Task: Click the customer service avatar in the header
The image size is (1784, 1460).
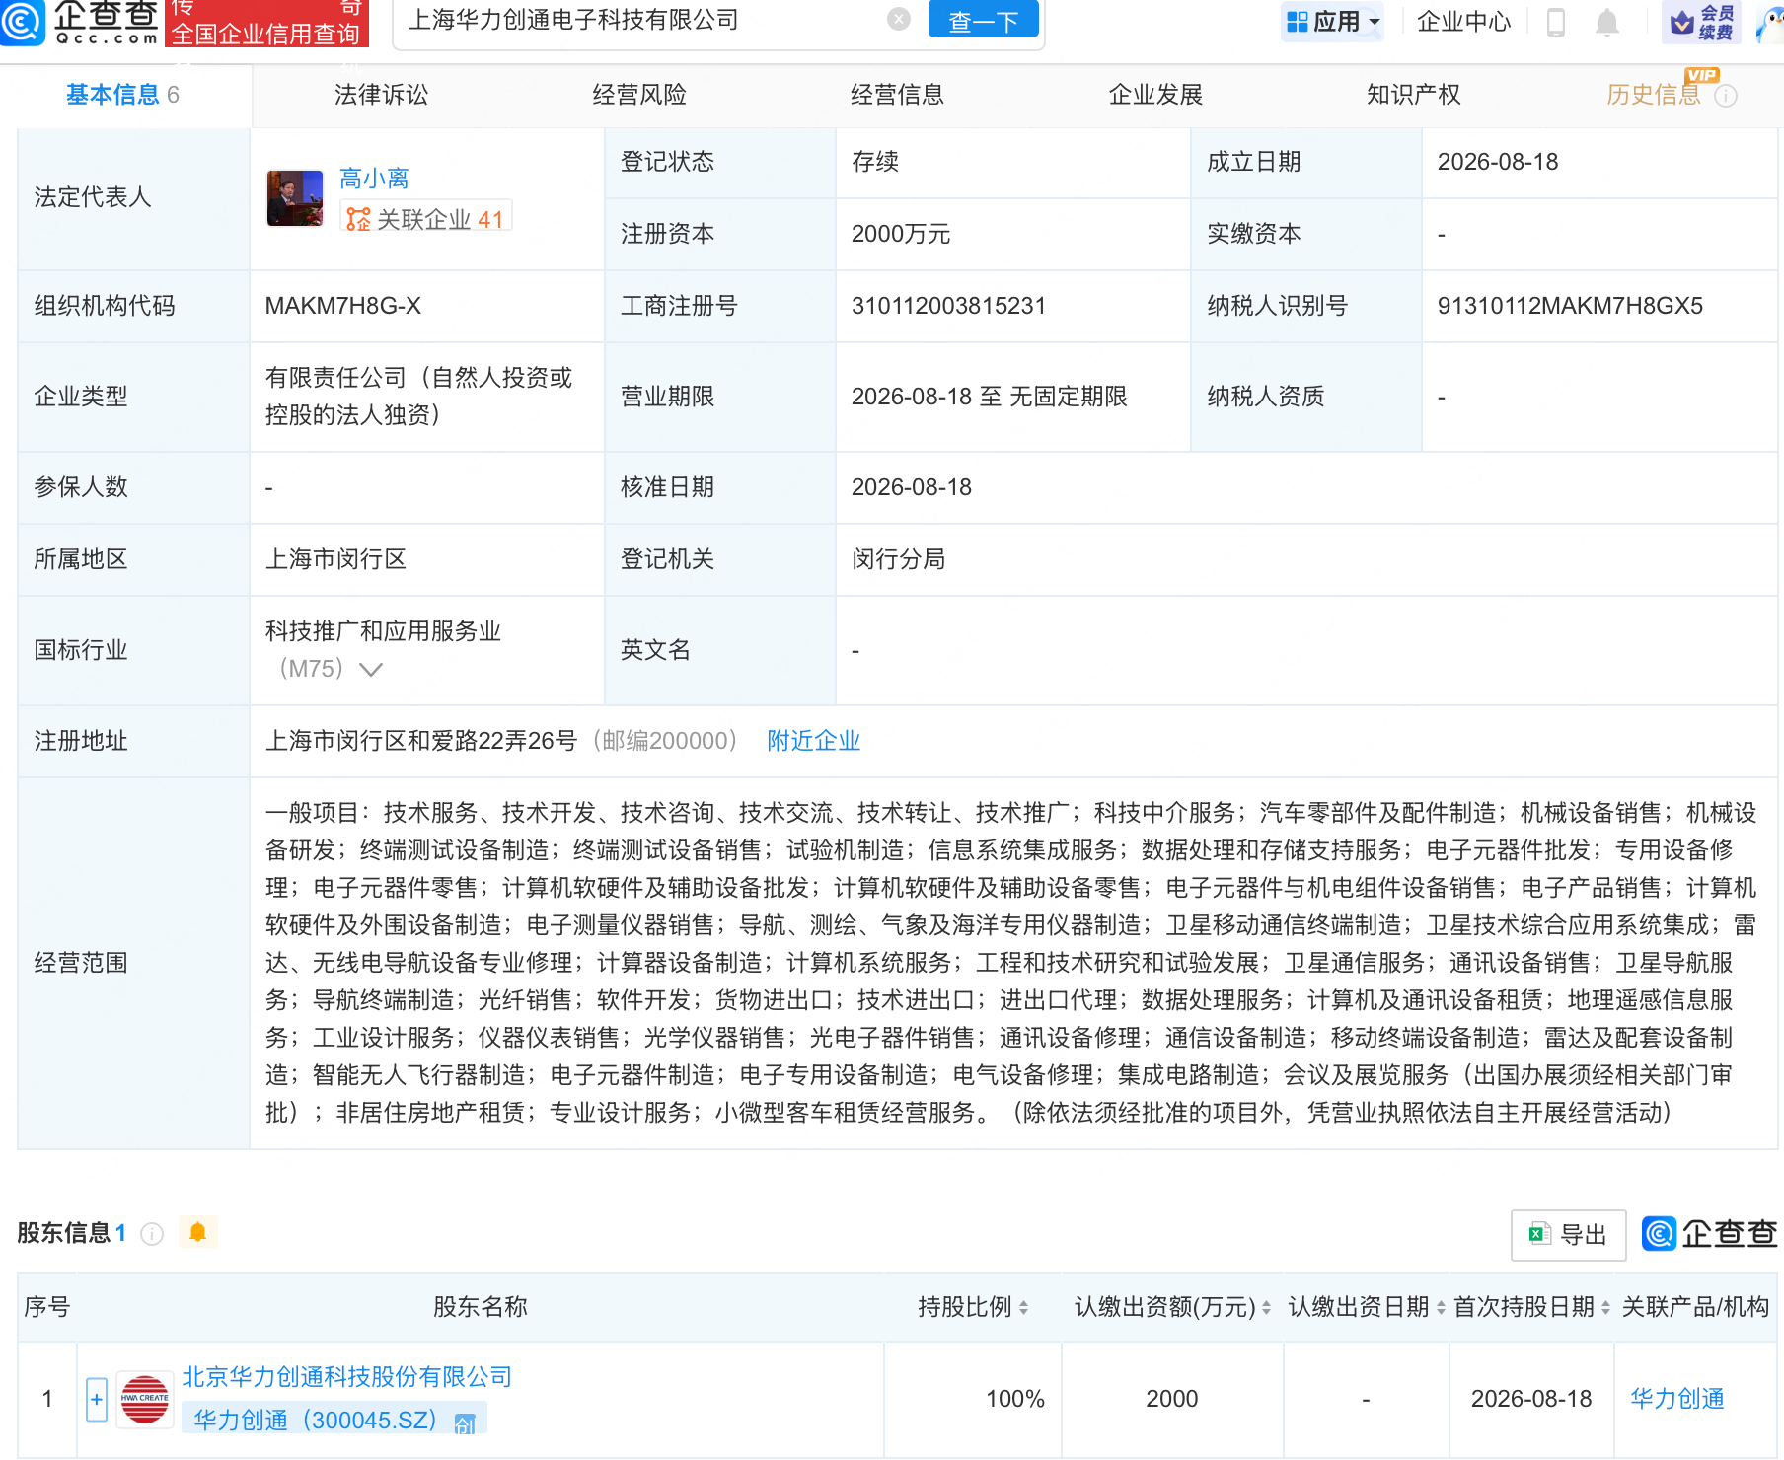Action: (x=1770, y=24)
